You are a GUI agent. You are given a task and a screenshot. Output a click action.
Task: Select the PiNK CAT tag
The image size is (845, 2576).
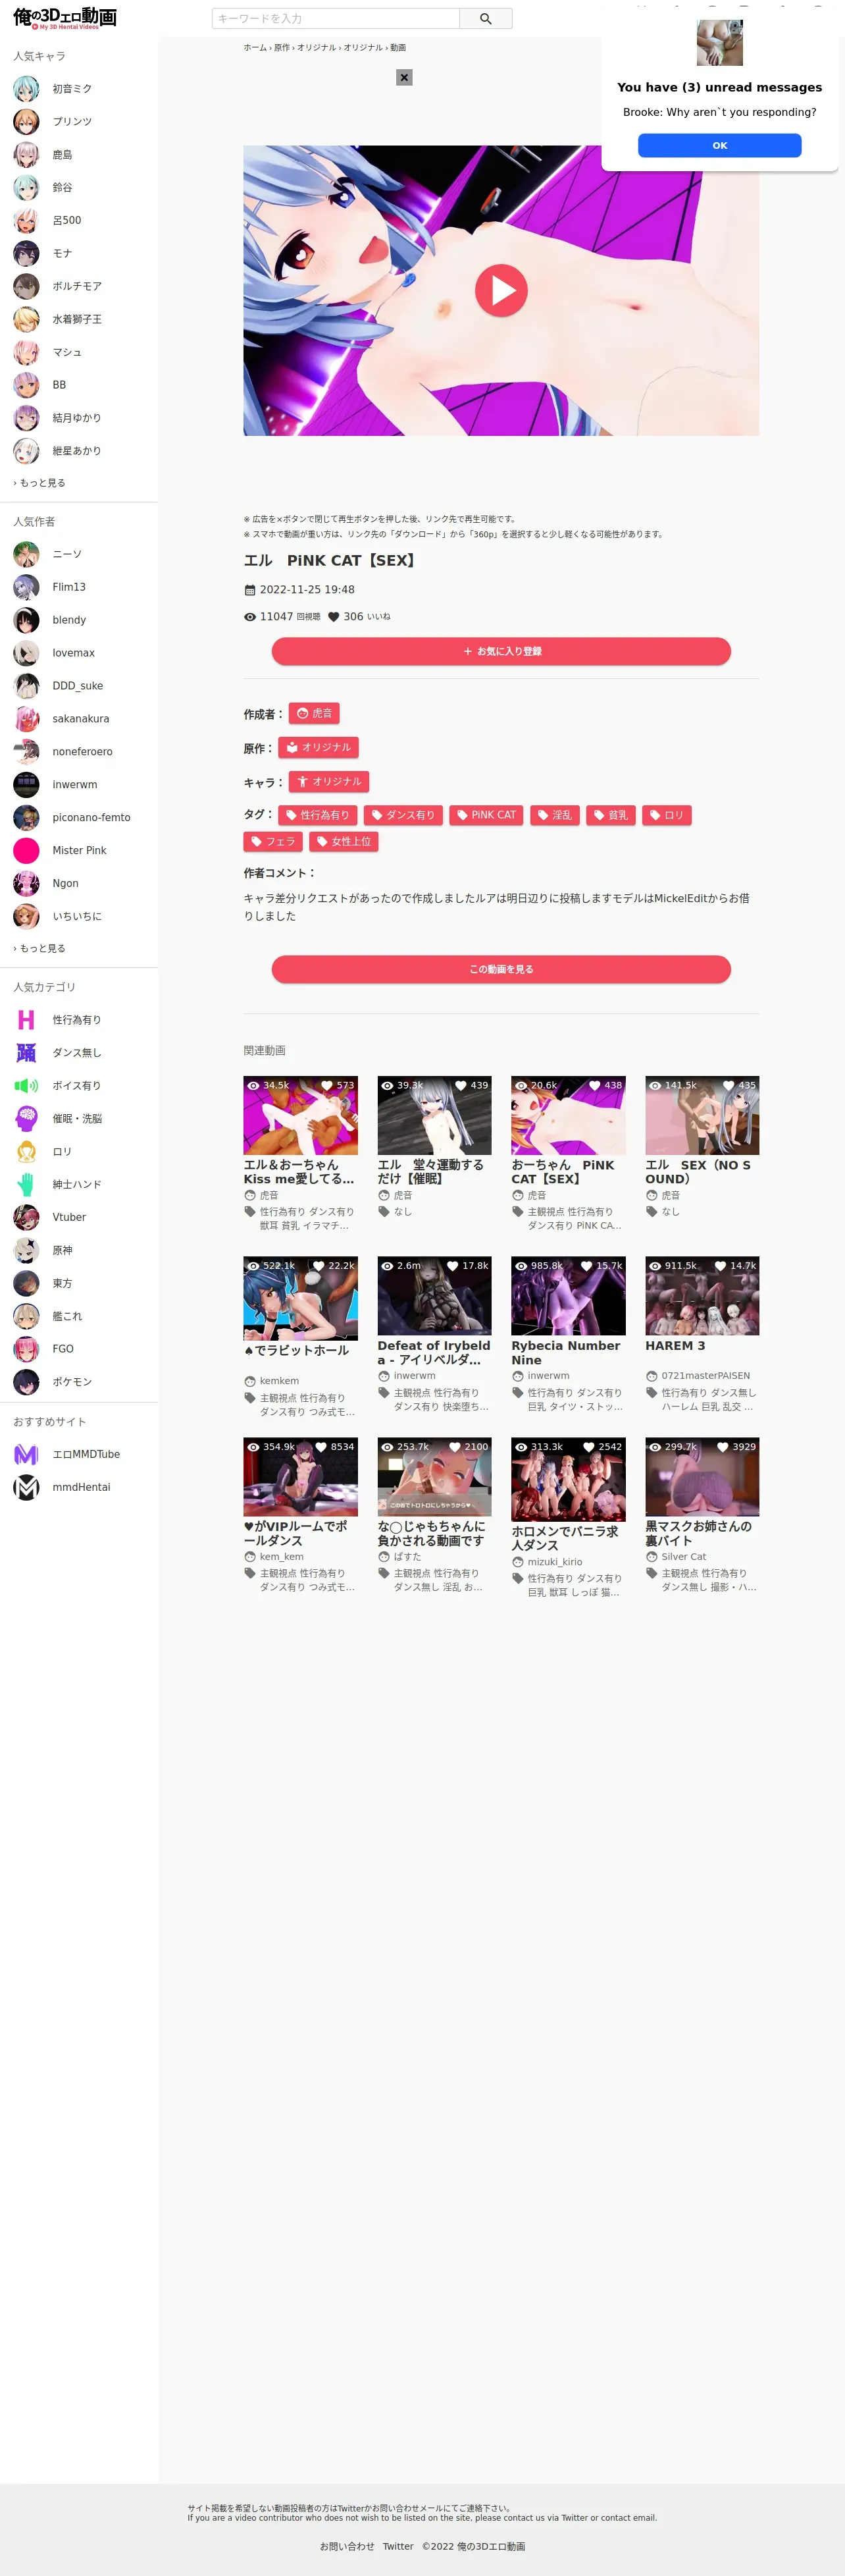pyautogui.click(x=486, y=815)
